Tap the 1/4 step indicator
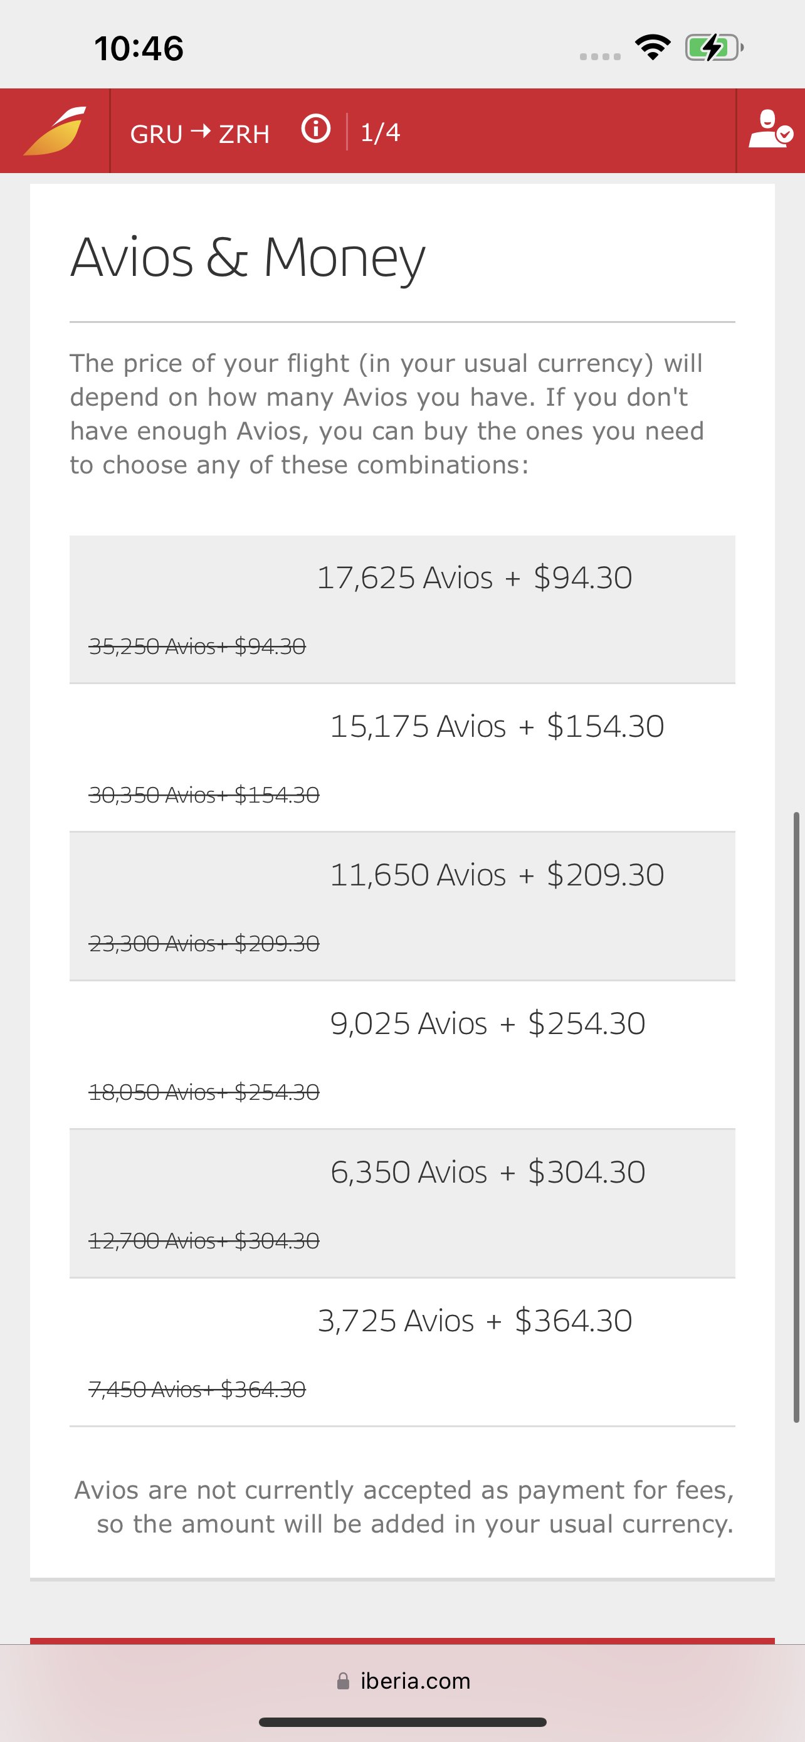The image size is (805, 1742). point(380,132)
